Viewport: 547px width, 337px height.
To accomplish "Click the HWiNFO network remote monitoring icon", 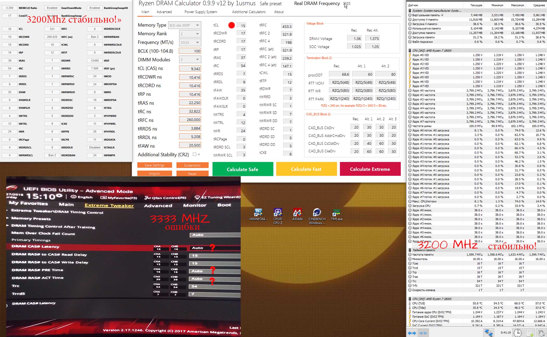I will pos(488,333).
